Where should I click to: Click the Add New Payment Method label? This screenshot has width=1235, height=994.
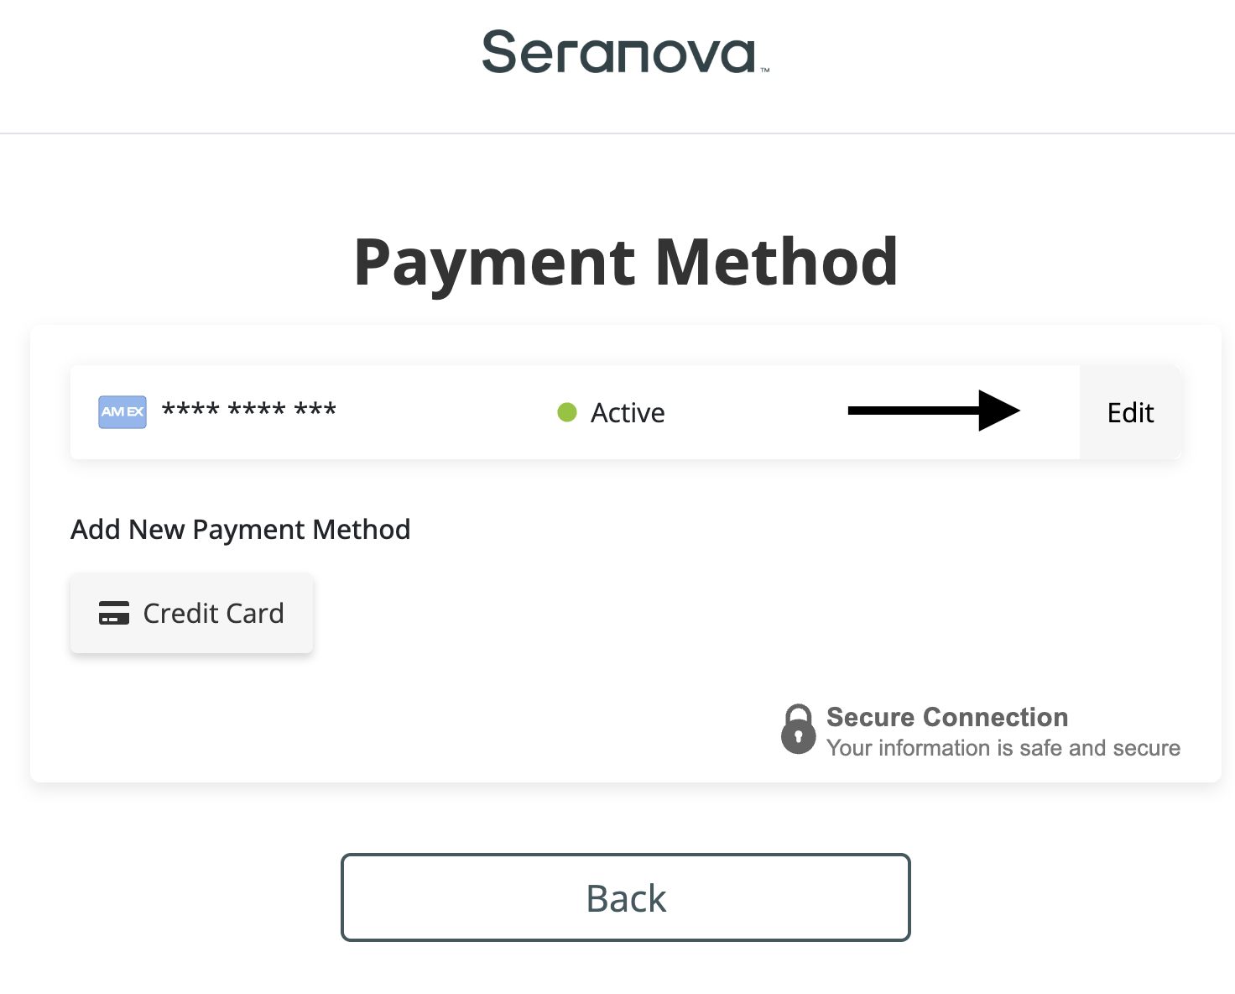[x=240, y=530]
